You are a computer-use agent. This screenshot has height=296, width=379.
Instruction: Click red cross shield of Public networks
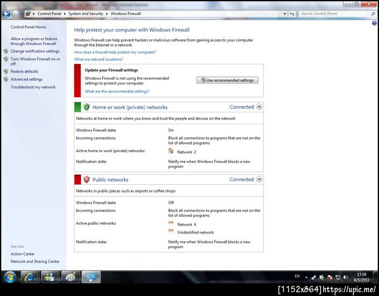point(87,179)
